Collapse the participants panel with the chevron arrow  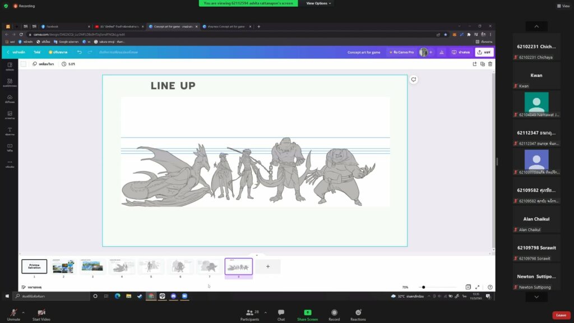[x=536, y=26]
